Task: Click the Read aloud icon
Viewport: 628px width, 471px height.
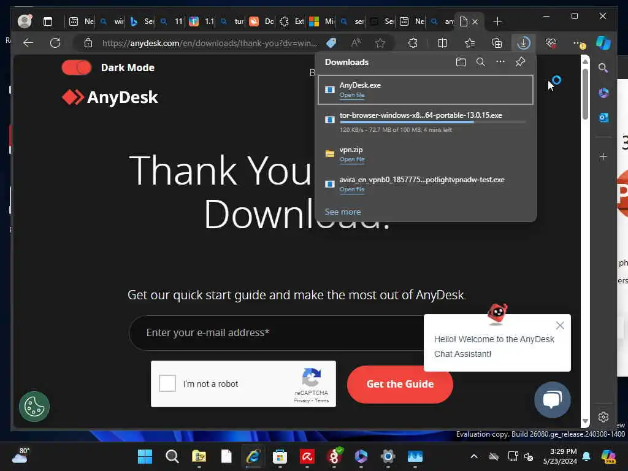Action: click(356, 43)
